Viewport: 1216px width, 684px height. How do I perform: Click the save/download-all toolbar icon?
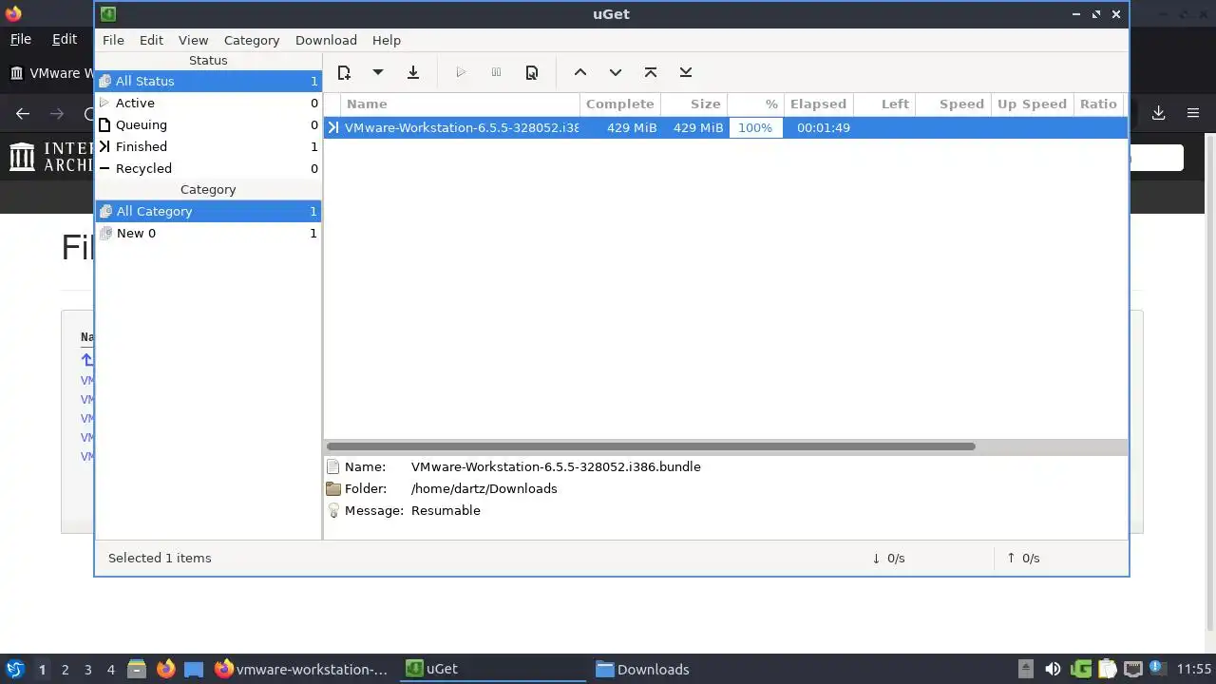(413, 72)
